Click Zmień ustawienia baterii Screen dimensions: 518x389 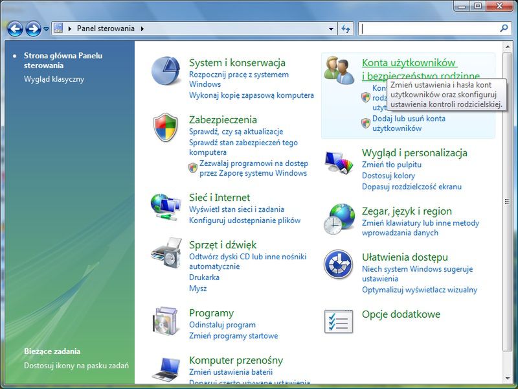click(x=231, y=372)
